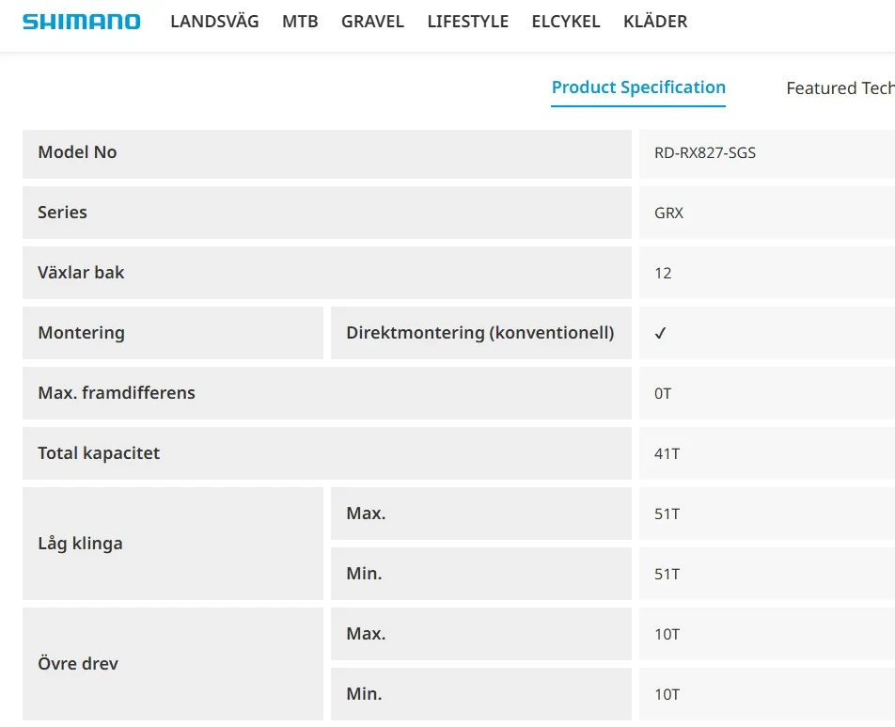Open the ELCYKEL navigation item
The width and height of the screenshot is (895, 727).
(565, 22)
